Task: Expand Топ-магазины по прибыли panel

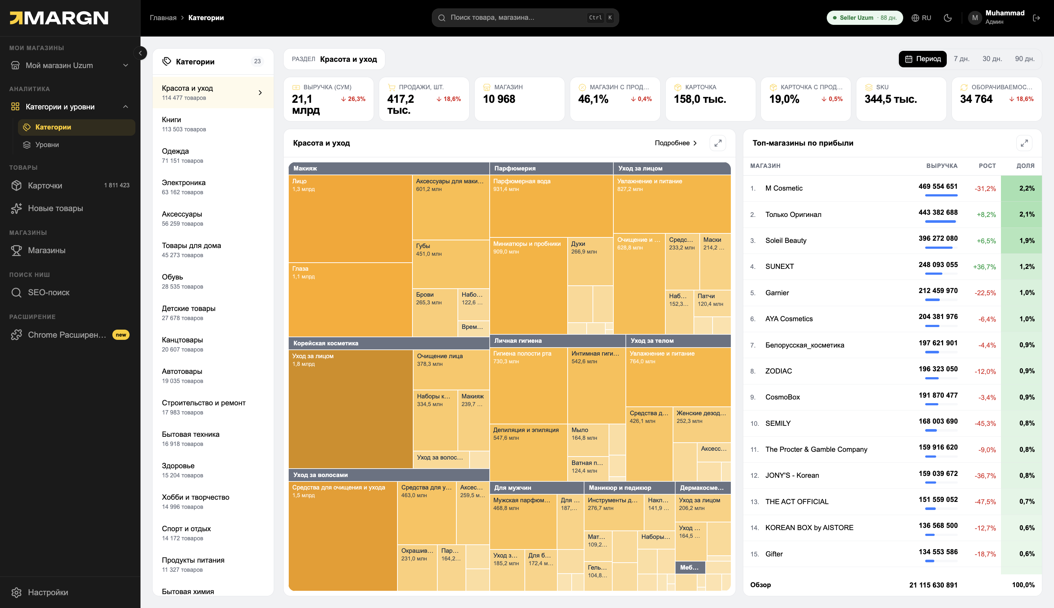Action: point(1024,143)
